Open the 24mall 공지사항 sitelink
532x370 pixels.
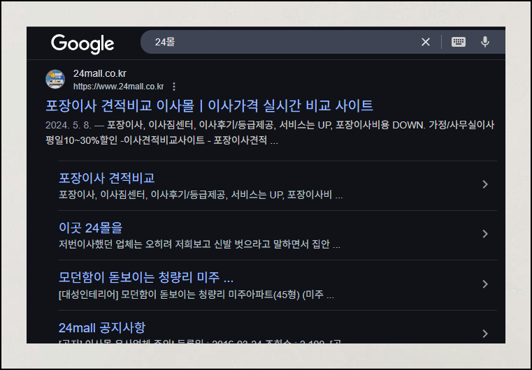(102, 327)
